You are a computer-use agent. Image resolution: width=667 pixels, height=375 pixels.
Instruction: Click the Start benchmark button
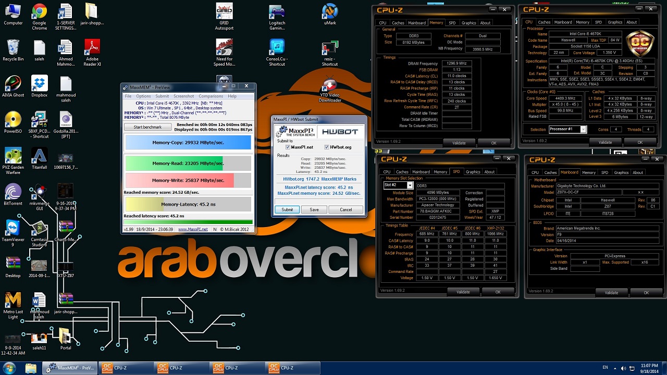[147, 127]
